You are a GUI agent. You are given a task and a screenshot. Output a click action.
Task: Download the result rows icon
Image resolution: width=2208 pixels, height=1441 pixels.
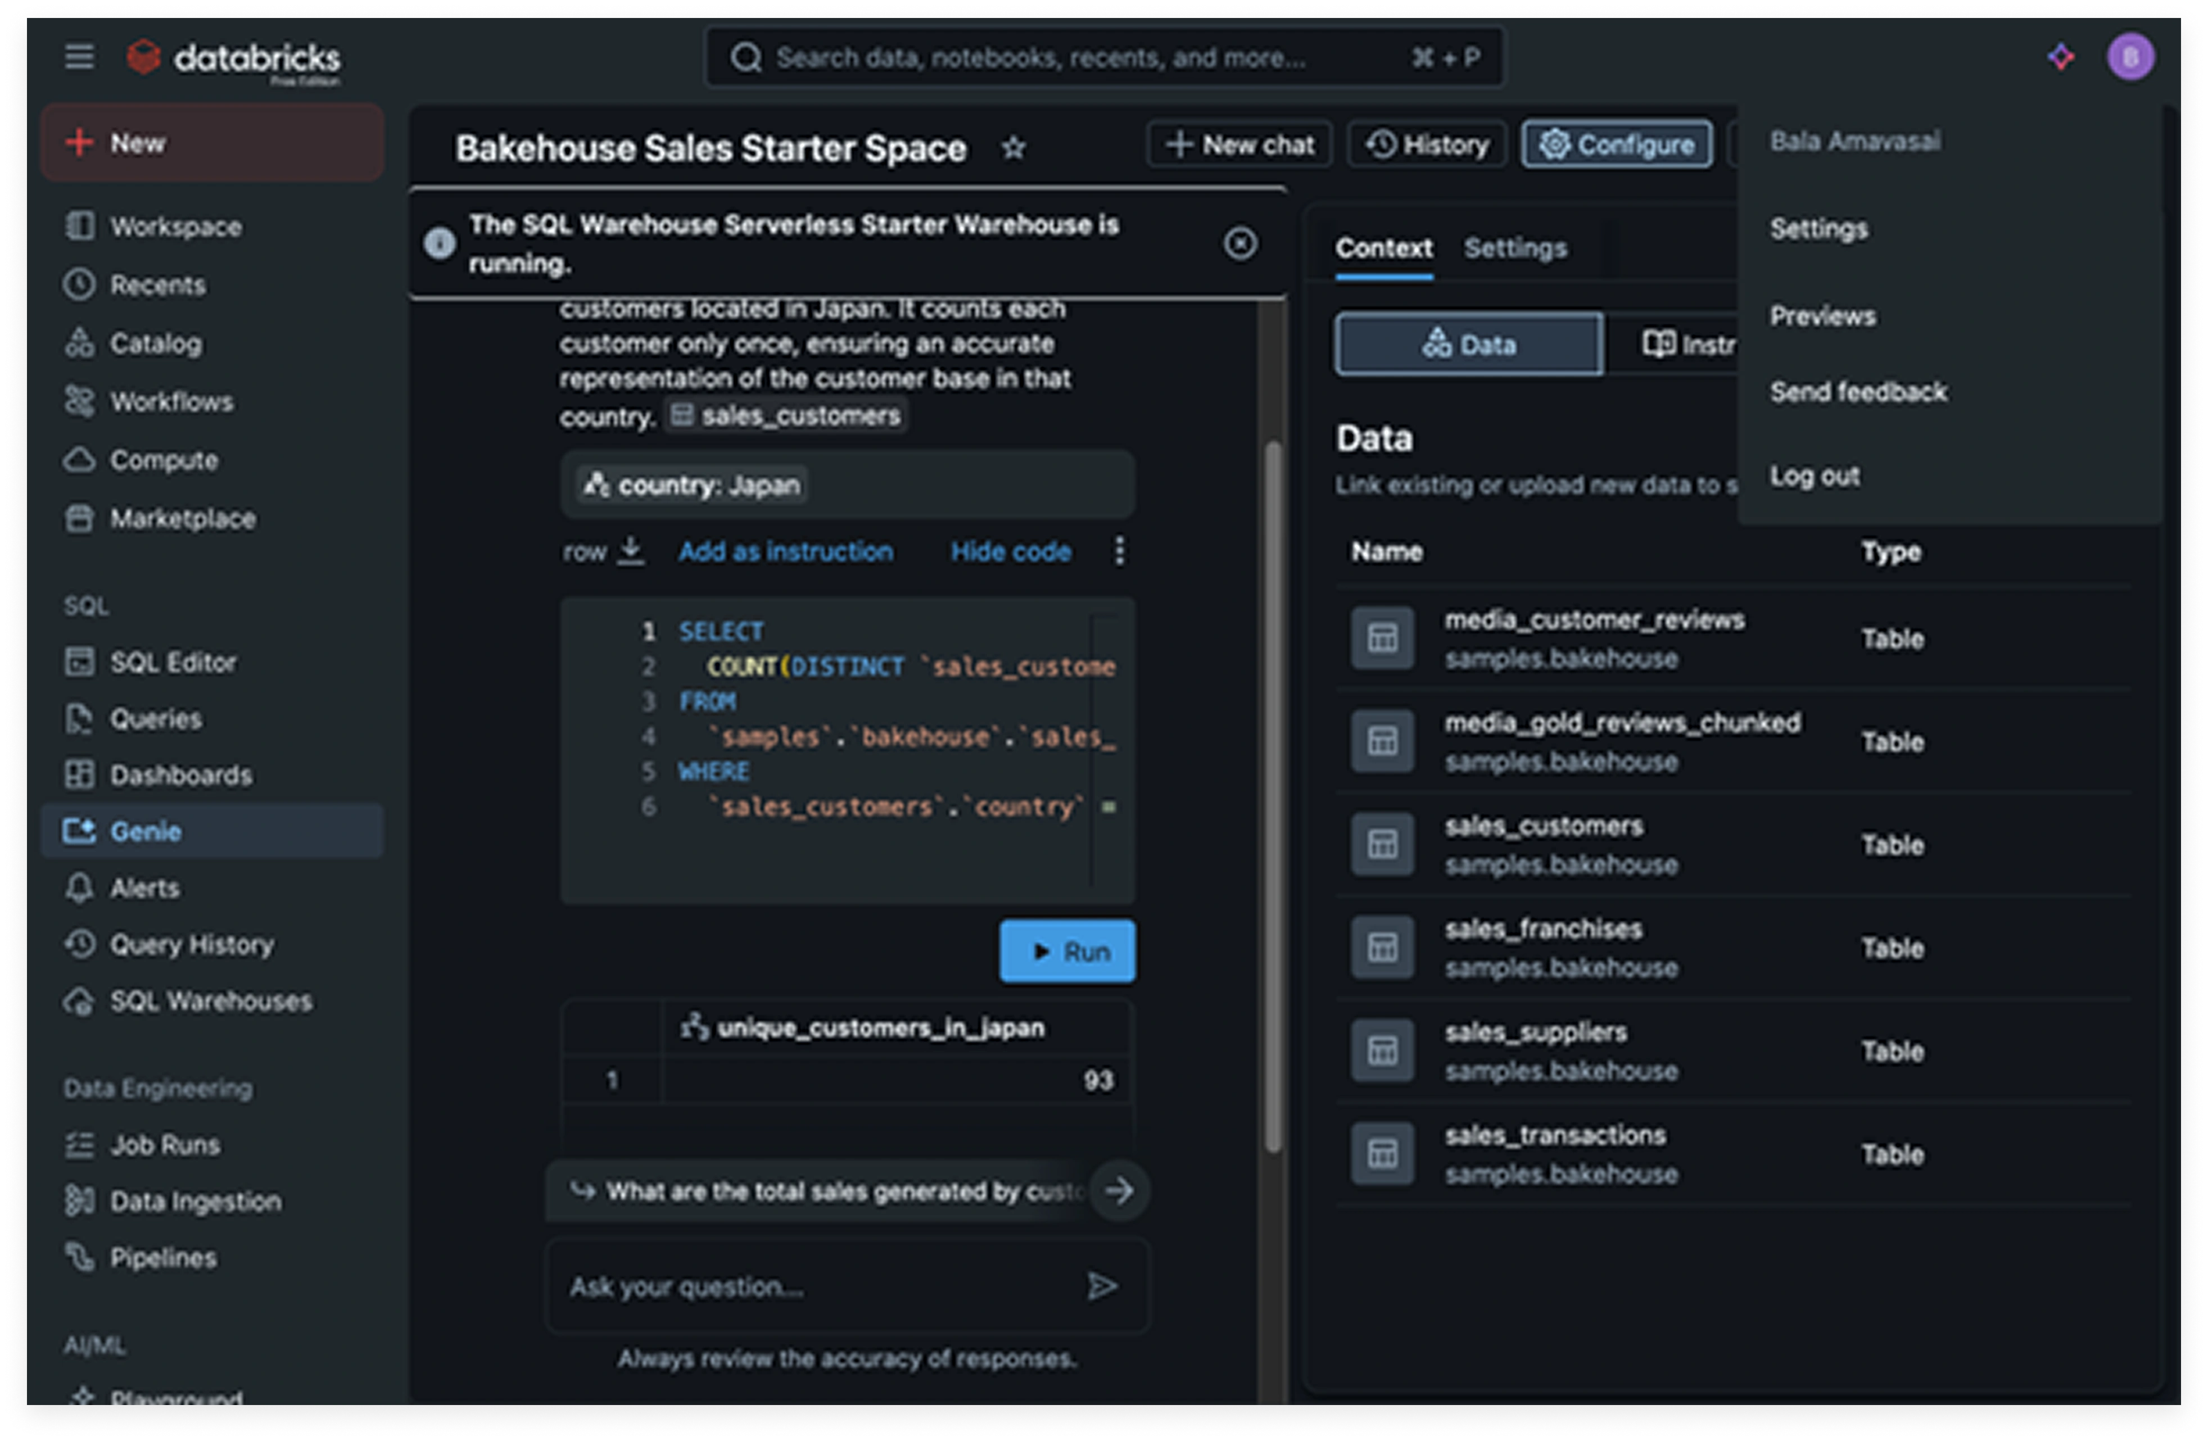pyautogui.click(x=631, y=550)
